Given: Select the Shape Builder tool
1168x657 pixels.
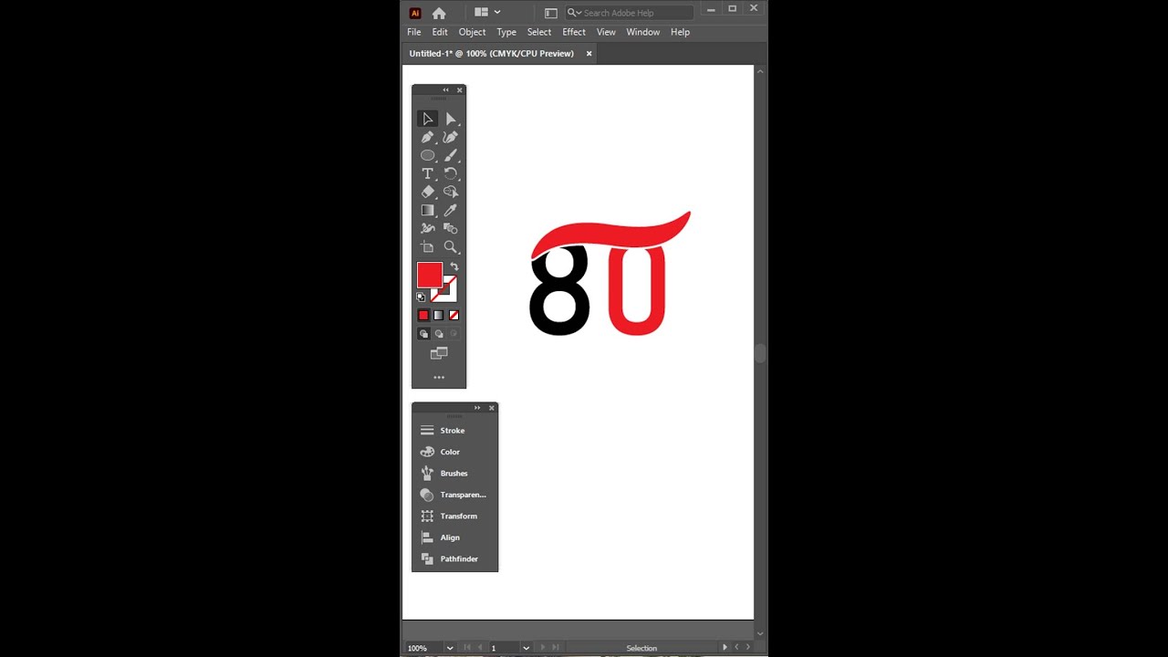Looking at the screenshot, I should 450,192.
